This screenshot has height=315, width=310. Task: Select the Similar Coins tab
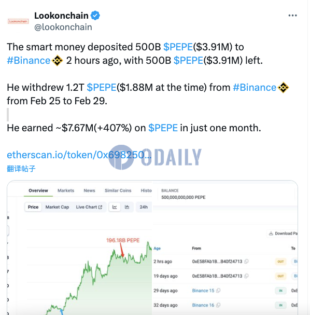[118, 190]
